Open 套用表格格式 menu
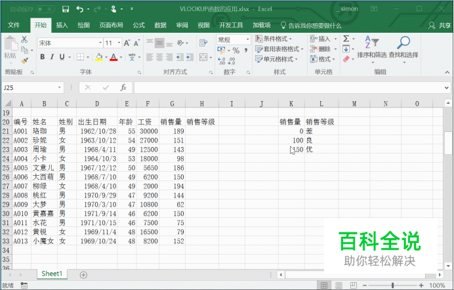The height and width of the screenshot is (290, 454). click(x=279, y=49)
